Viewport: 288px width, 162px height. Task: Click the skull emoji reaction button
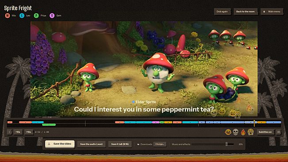point(235,132)
